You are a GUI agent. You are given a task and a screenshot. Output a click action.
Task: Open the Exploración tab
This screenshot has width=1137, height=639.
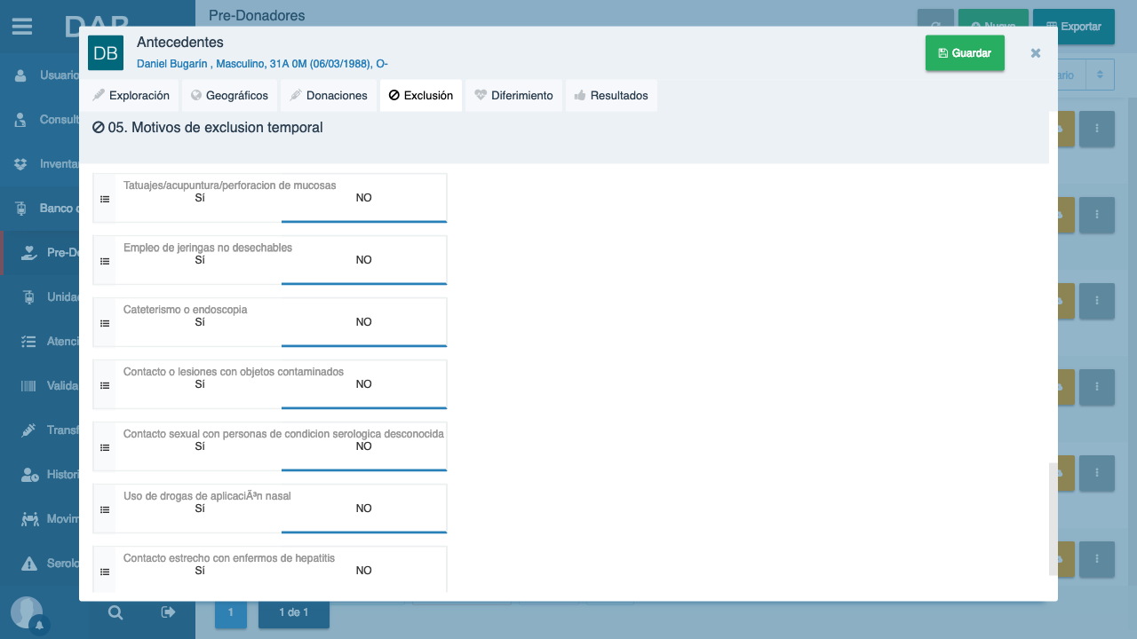click(131, 96)
